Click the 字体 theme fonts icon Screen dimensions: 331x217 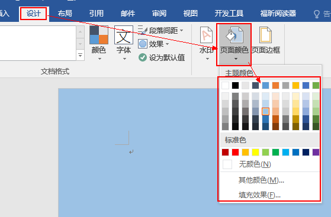point(124,35)
